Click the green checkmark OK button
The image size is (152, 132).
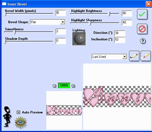(142, 14)
